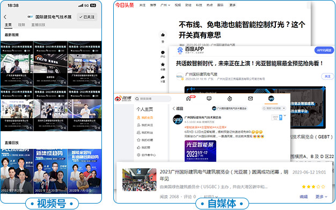
Task: Open Weibo hot topics via the flame icon
Action: click(230, 99)
